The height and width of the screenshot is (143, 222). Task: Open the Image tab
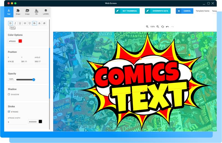(27, 12)
